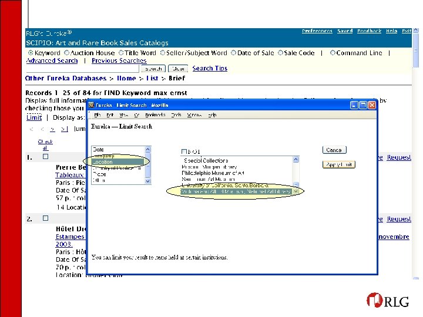Click the Limit link under the records heading
This screenshot has height=317, width=423.
click(x=34, y=117)
